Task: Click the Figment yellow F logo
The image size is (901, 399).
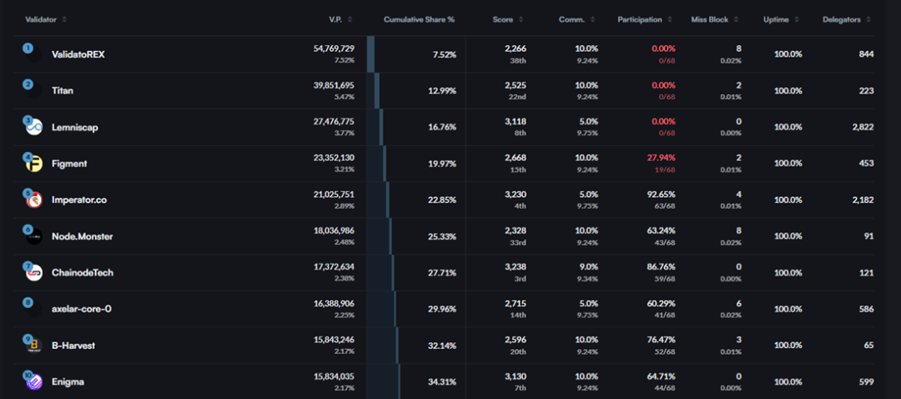Action: tap(34, 164)
